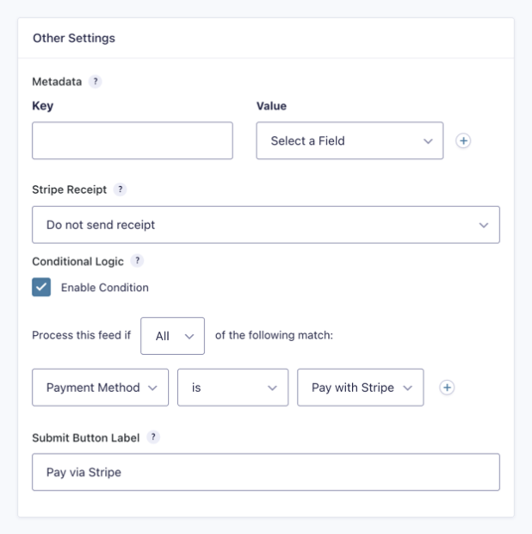Click the Metadata label text
This screenshot has height=534, width=532.
57,82
